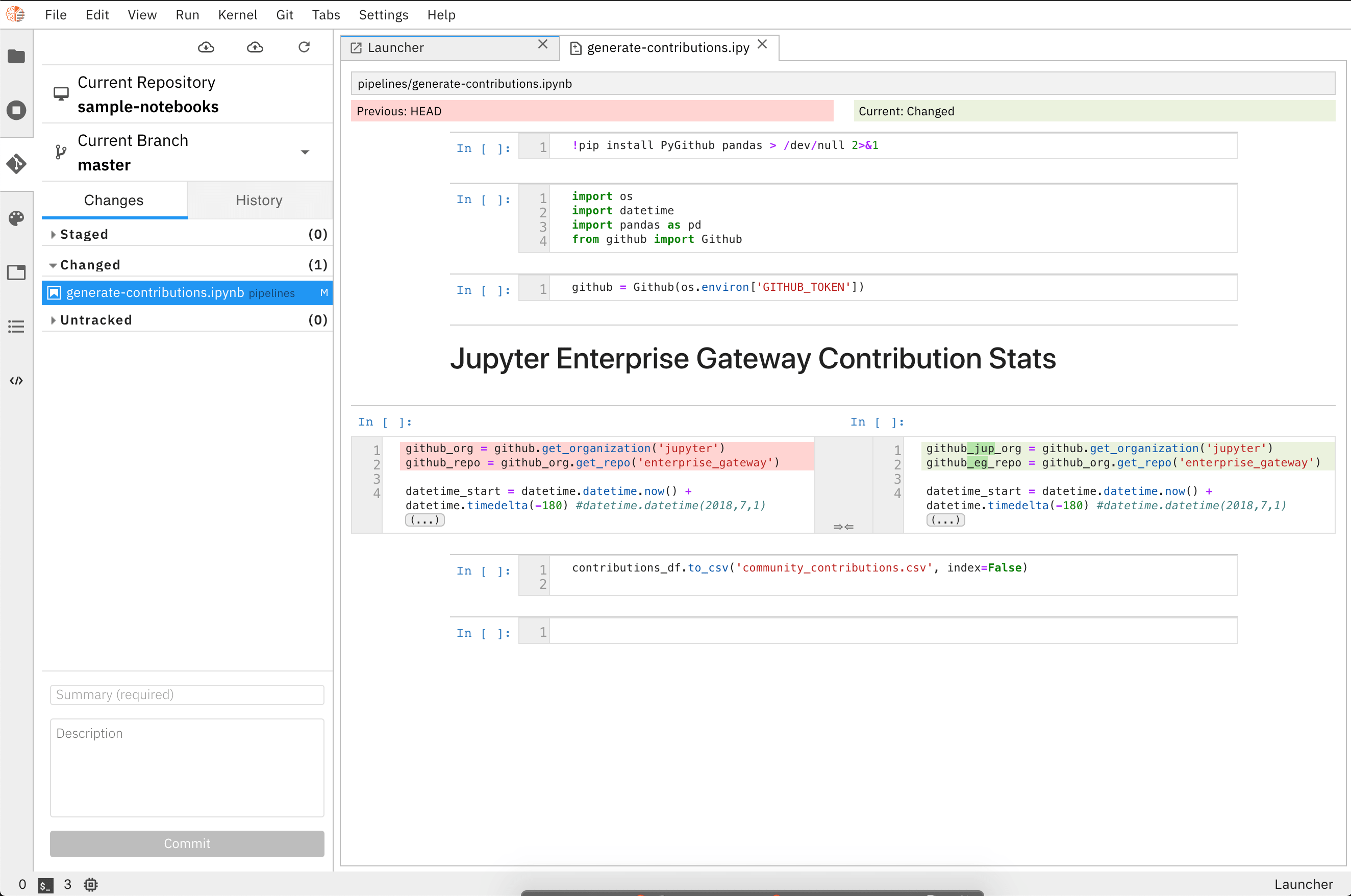The image size is (1351, 896).
Task: Switch to the History tab
Action: coord(258,200)
